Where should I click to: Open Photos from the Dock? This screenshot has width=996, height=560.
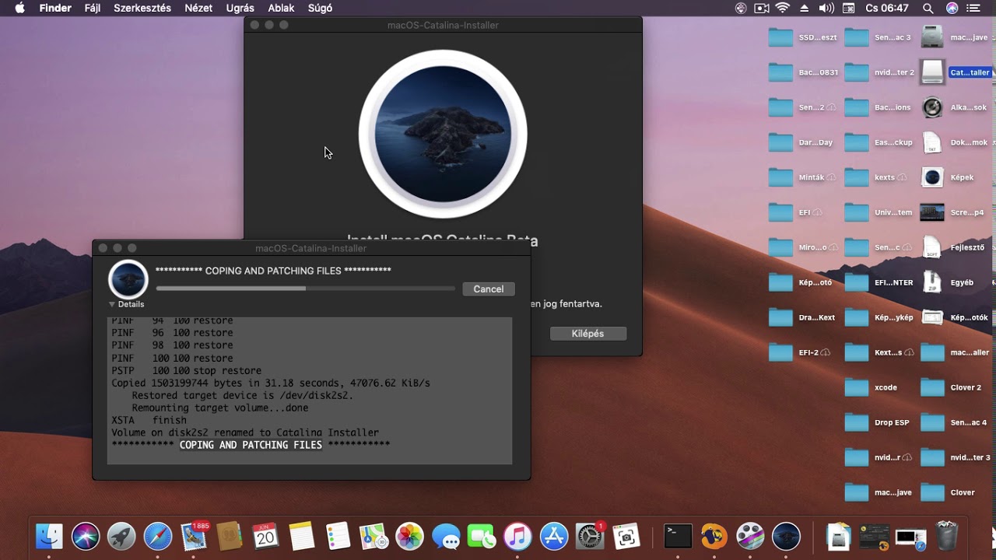(x=409, y=536)
